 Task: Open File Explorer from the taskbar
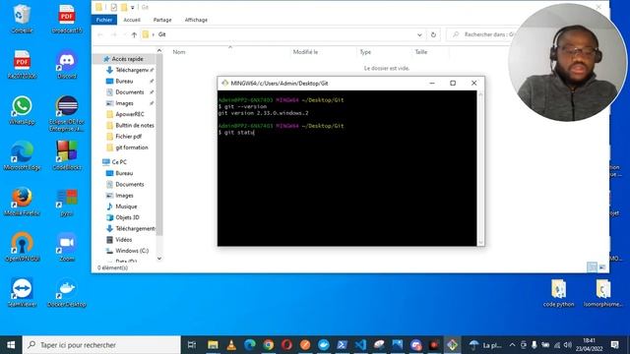click(x=213, y=345)
